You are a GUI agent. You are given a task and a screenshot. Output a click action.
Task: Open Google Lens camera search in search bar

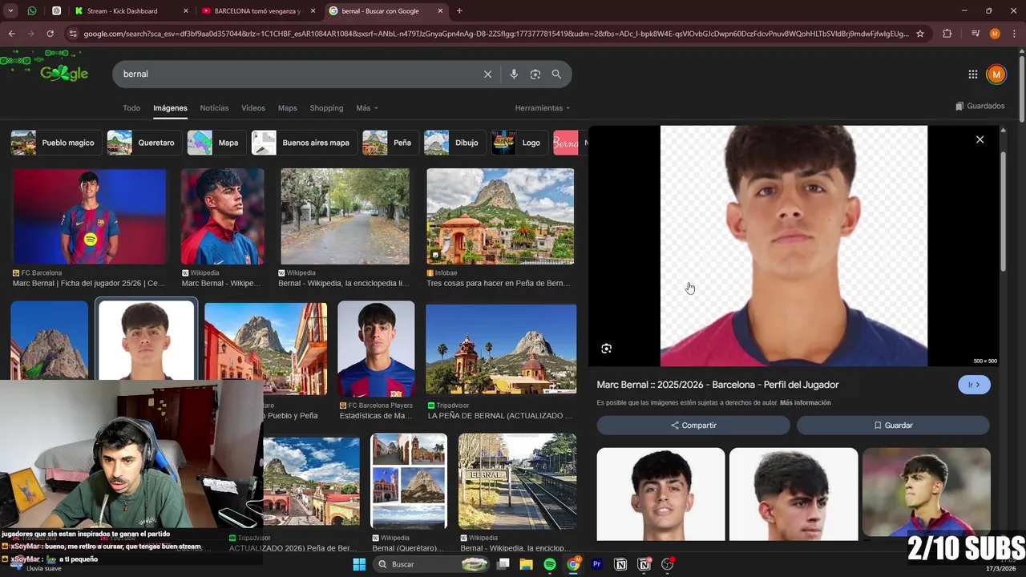(x=535, y=74)
